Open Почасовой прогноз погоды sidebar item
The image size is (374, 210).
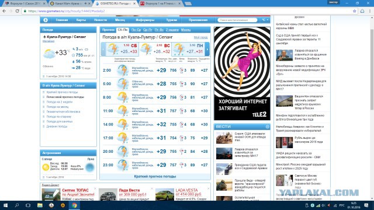(x=65, y=97)
